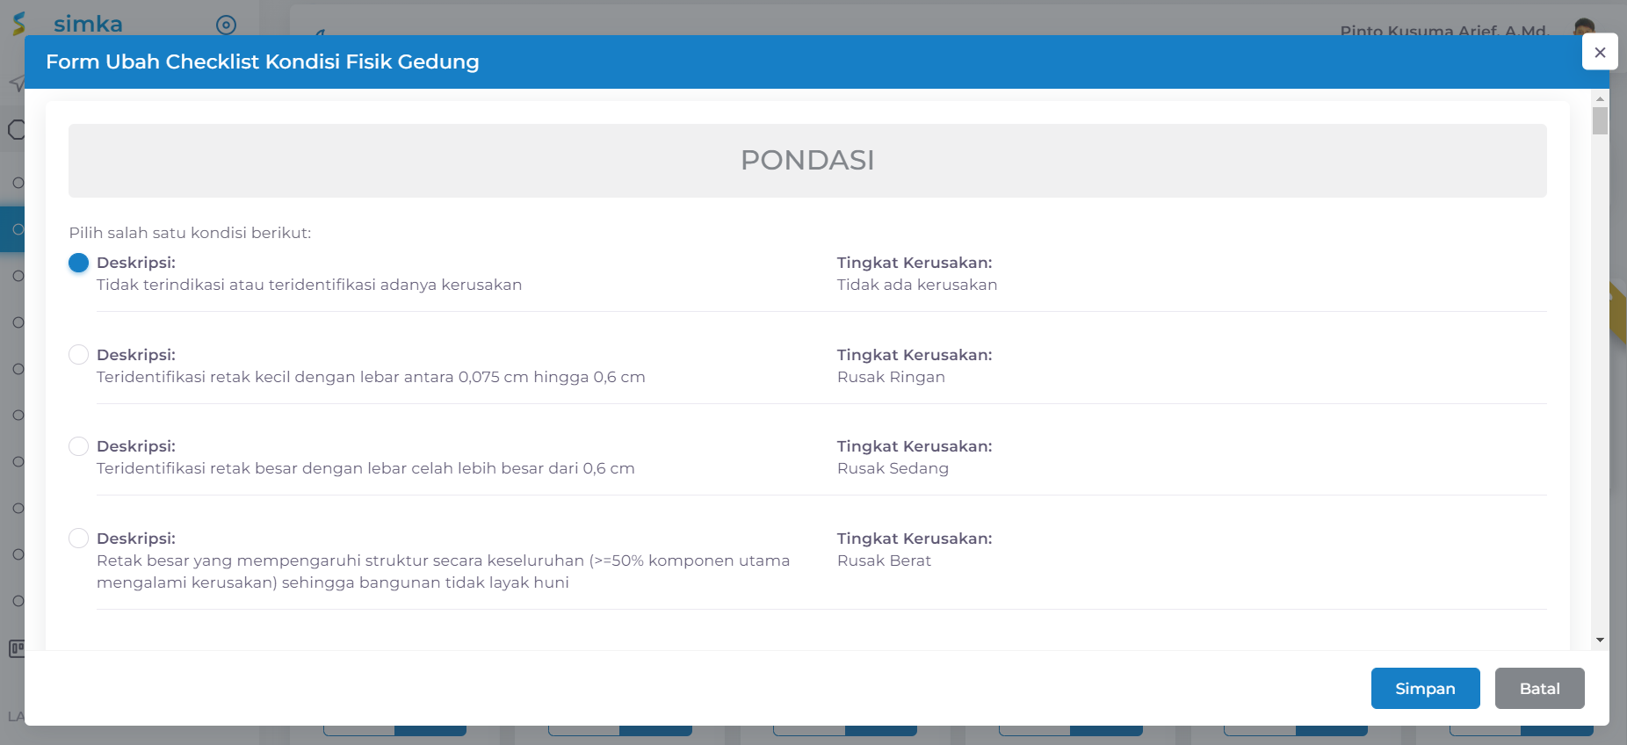Click the 'Rusak Ringan' damage level text
Viewport: 1627px width, 745px height.
tap(891, 377)
